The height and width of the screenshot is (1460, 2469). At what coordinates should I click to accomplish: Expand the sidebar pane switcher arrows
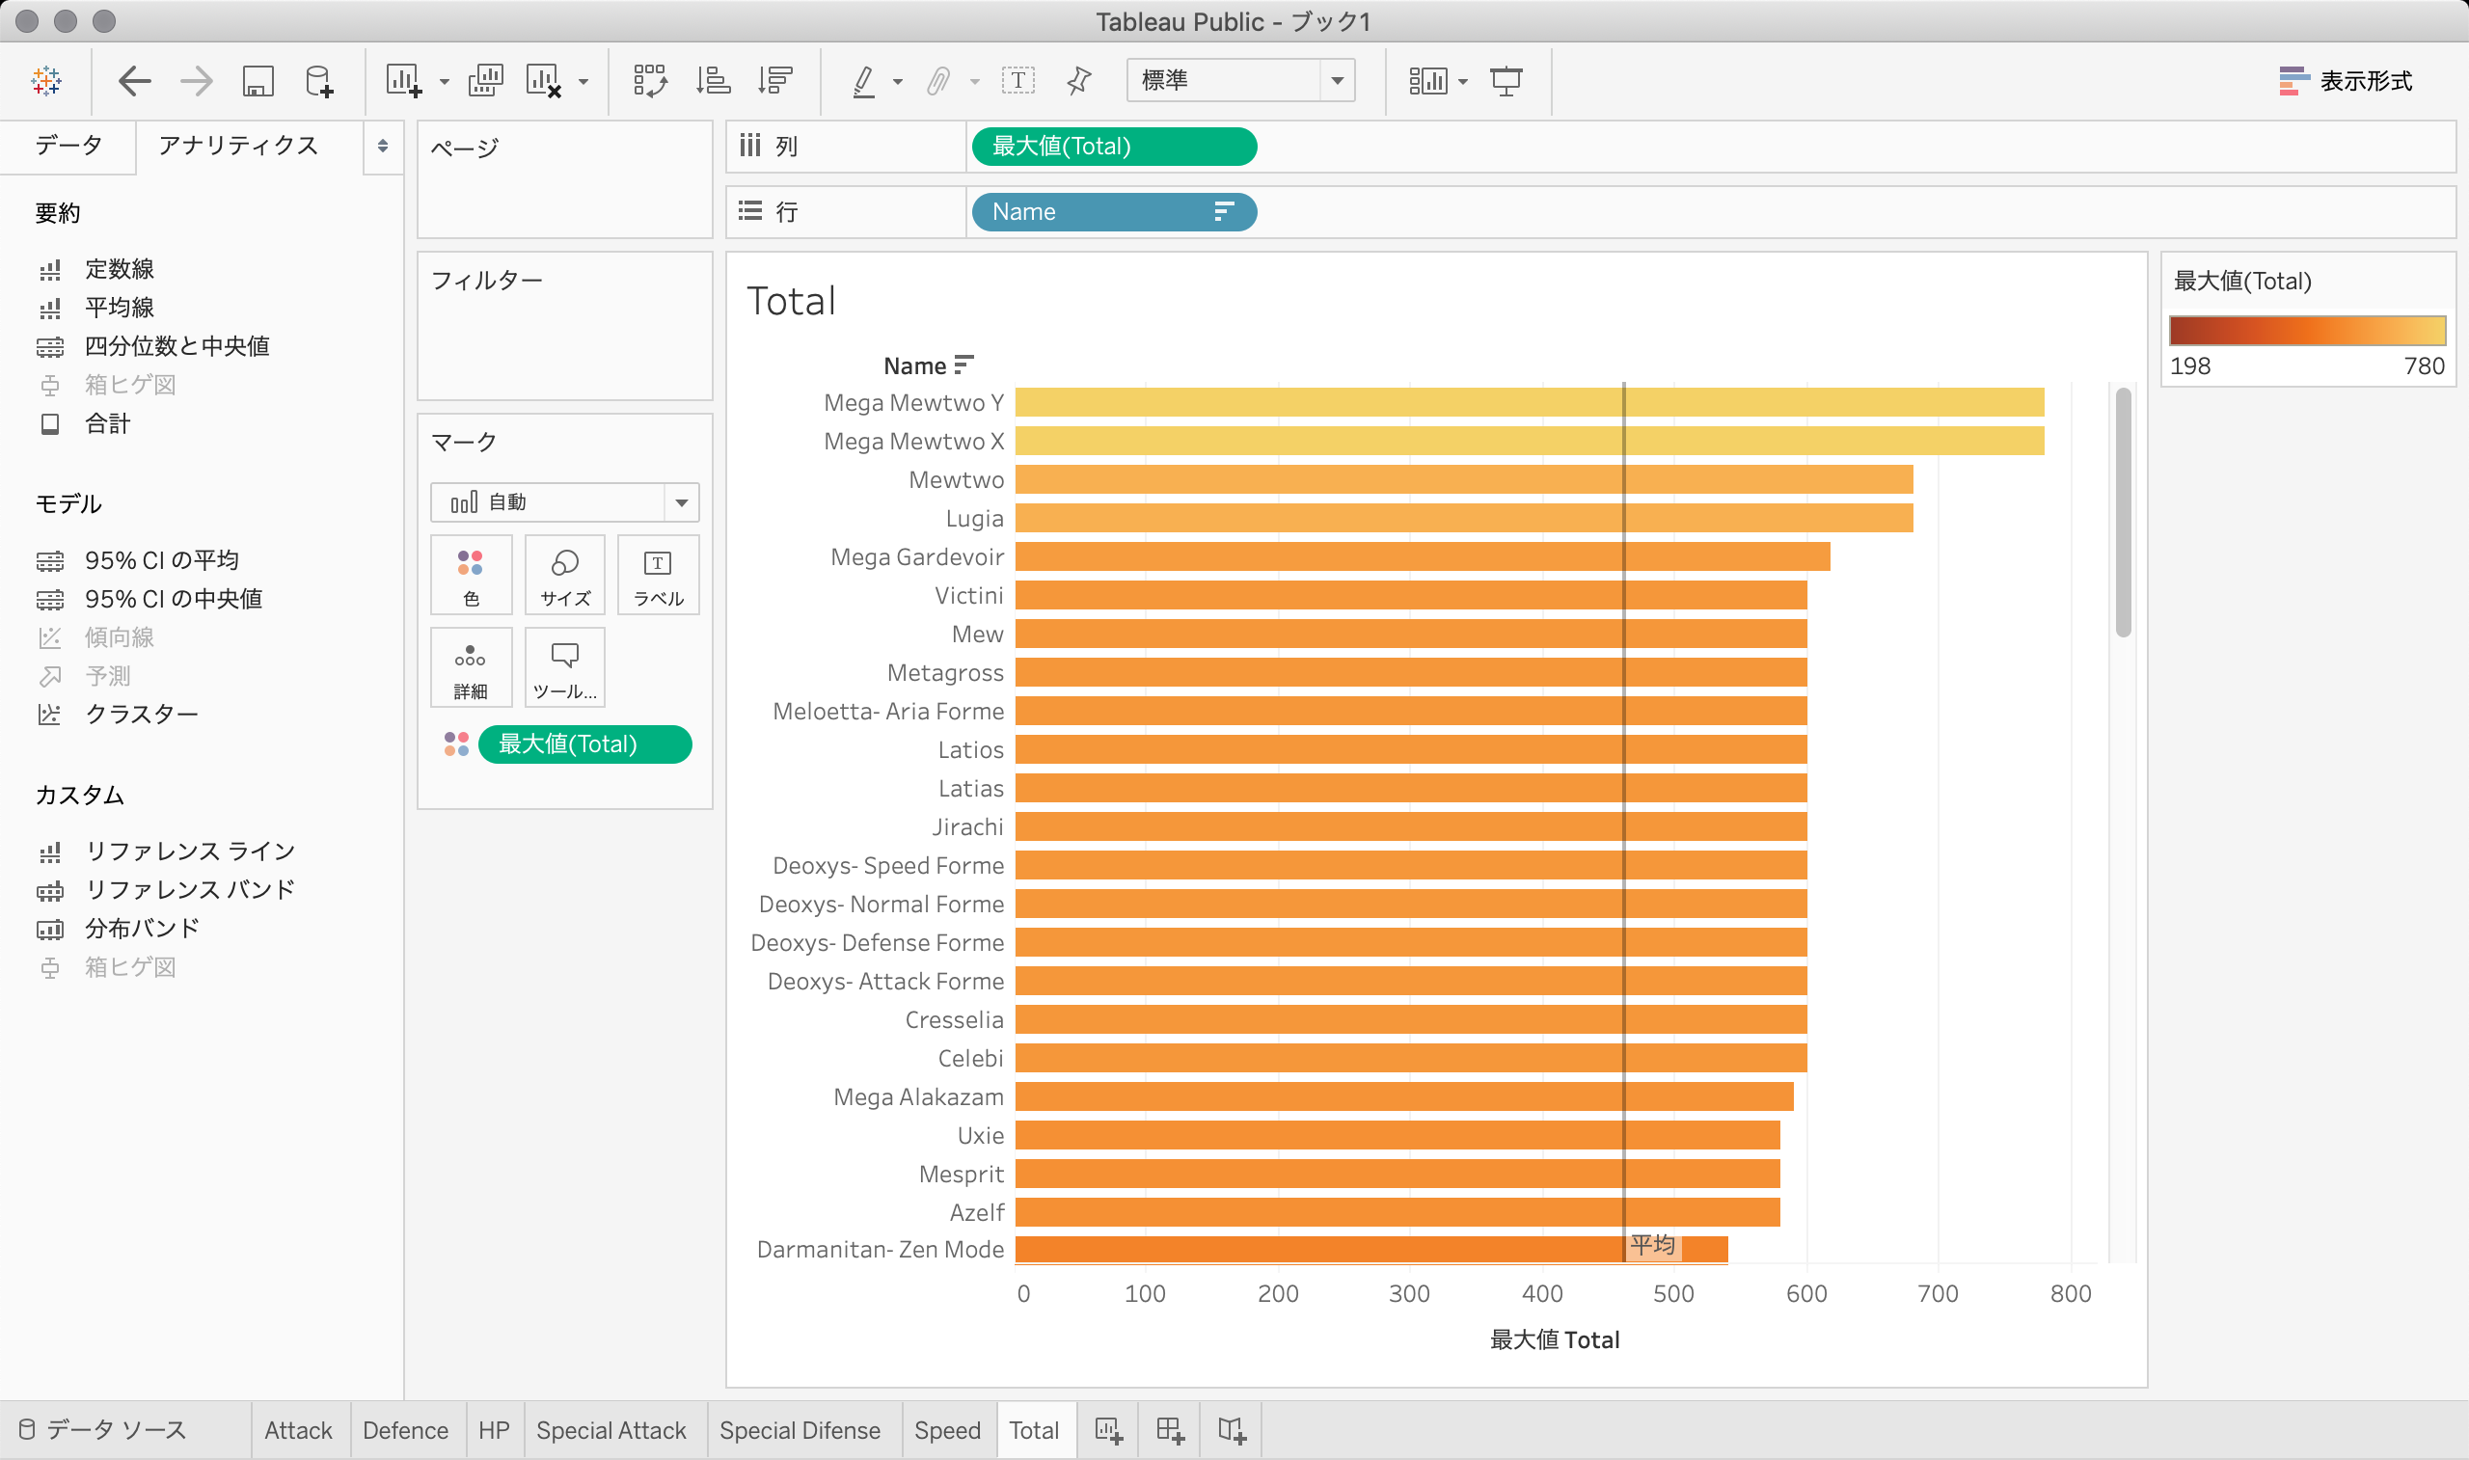383,146
